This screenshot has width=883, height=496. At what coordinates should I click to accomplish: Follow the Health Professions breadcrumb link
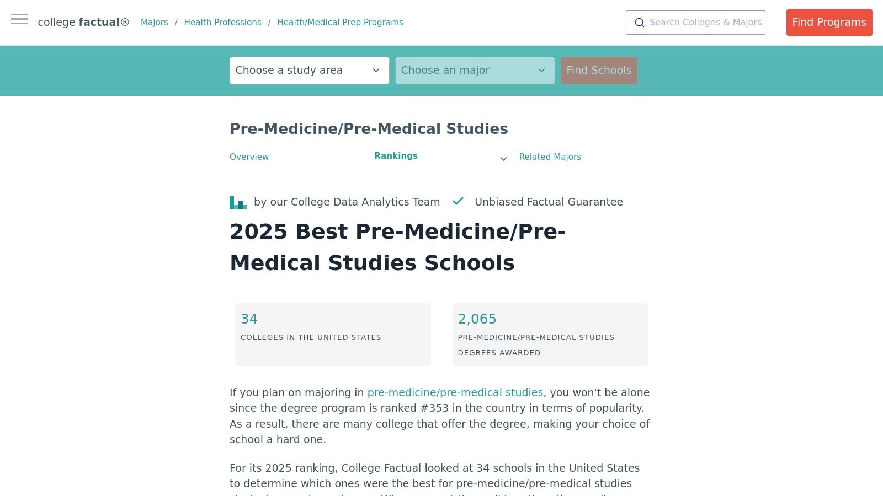(x=222, y=23)
